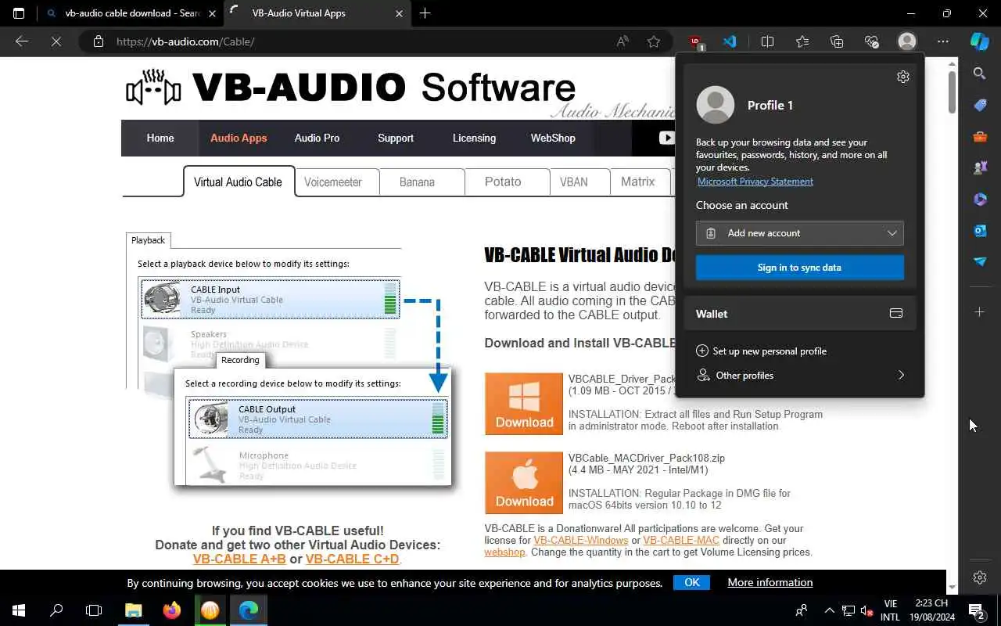Open the uBlock Origin extension icon

(x=696, y=42)
